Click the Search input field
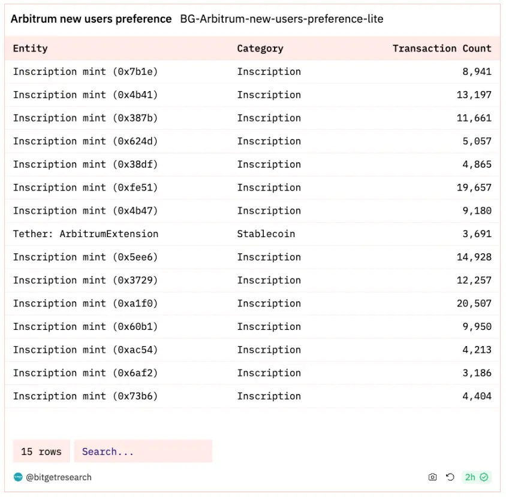The image size is (506, 497). pyautogui.click(x=143, y=451)
